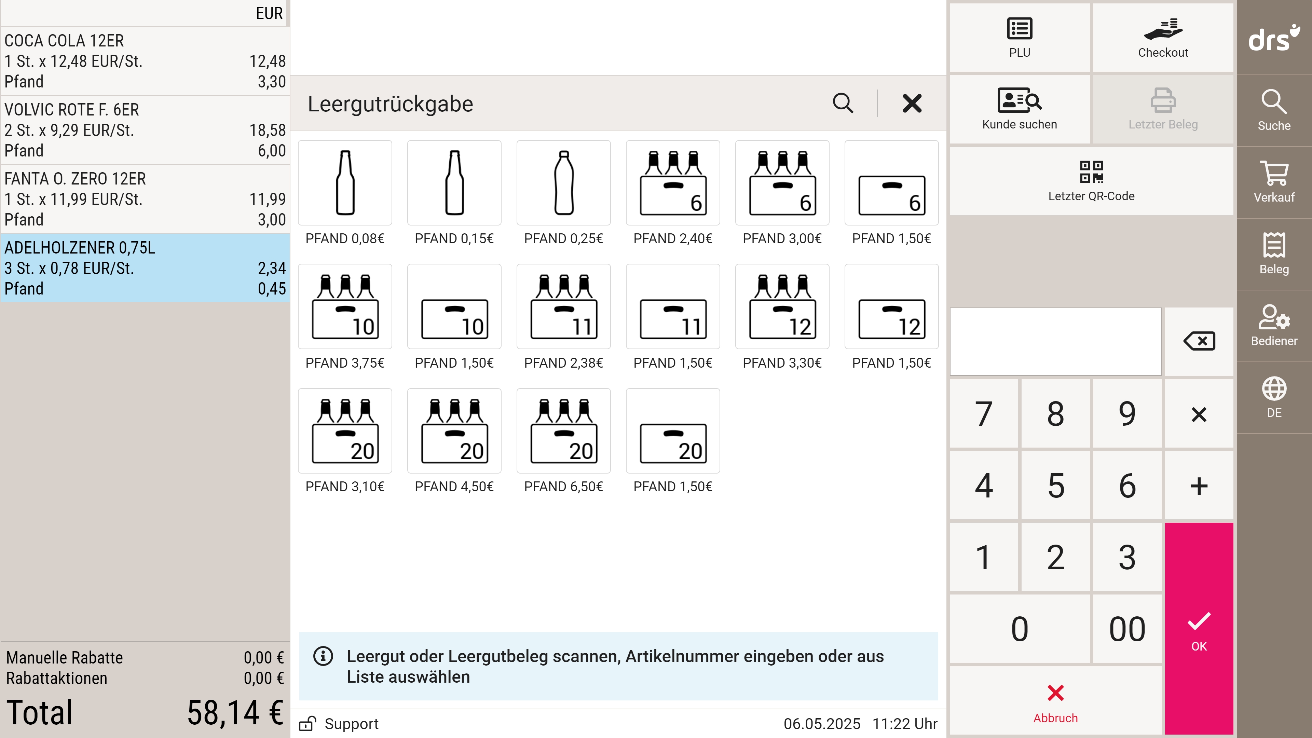Open Suche in the right sidebar
Screen dimensions: 1312x738
pos(1274,110)
